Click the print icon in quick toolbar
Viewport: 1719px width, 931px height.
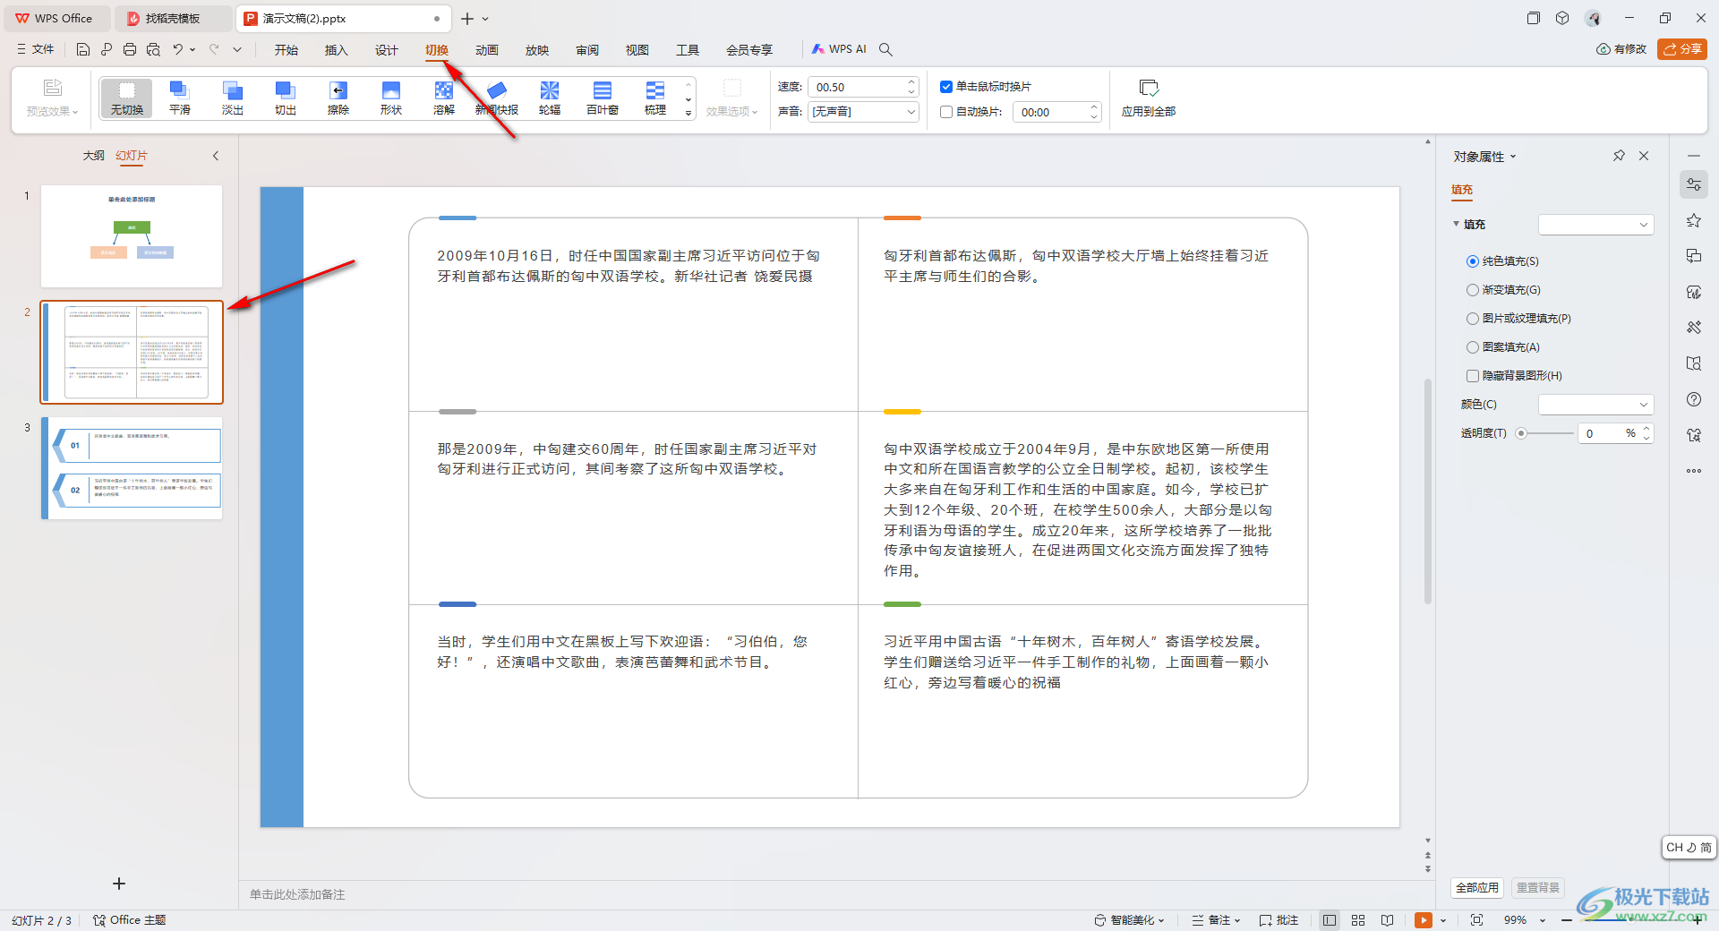(x=130, y=49)
